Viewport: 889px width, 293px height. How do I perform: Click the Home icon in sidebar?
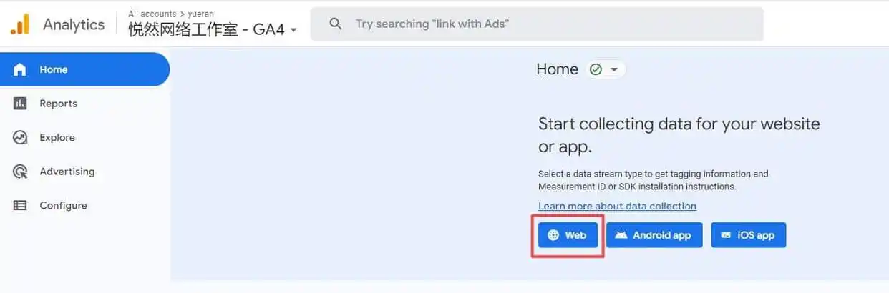20,69
